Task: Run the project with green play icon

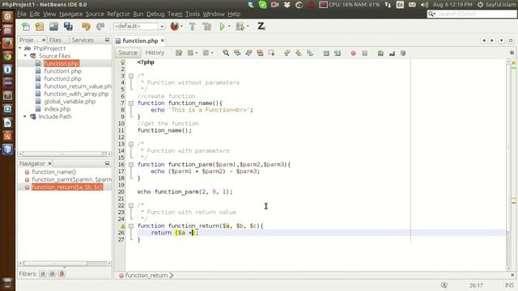Action: tap(223, 27)
